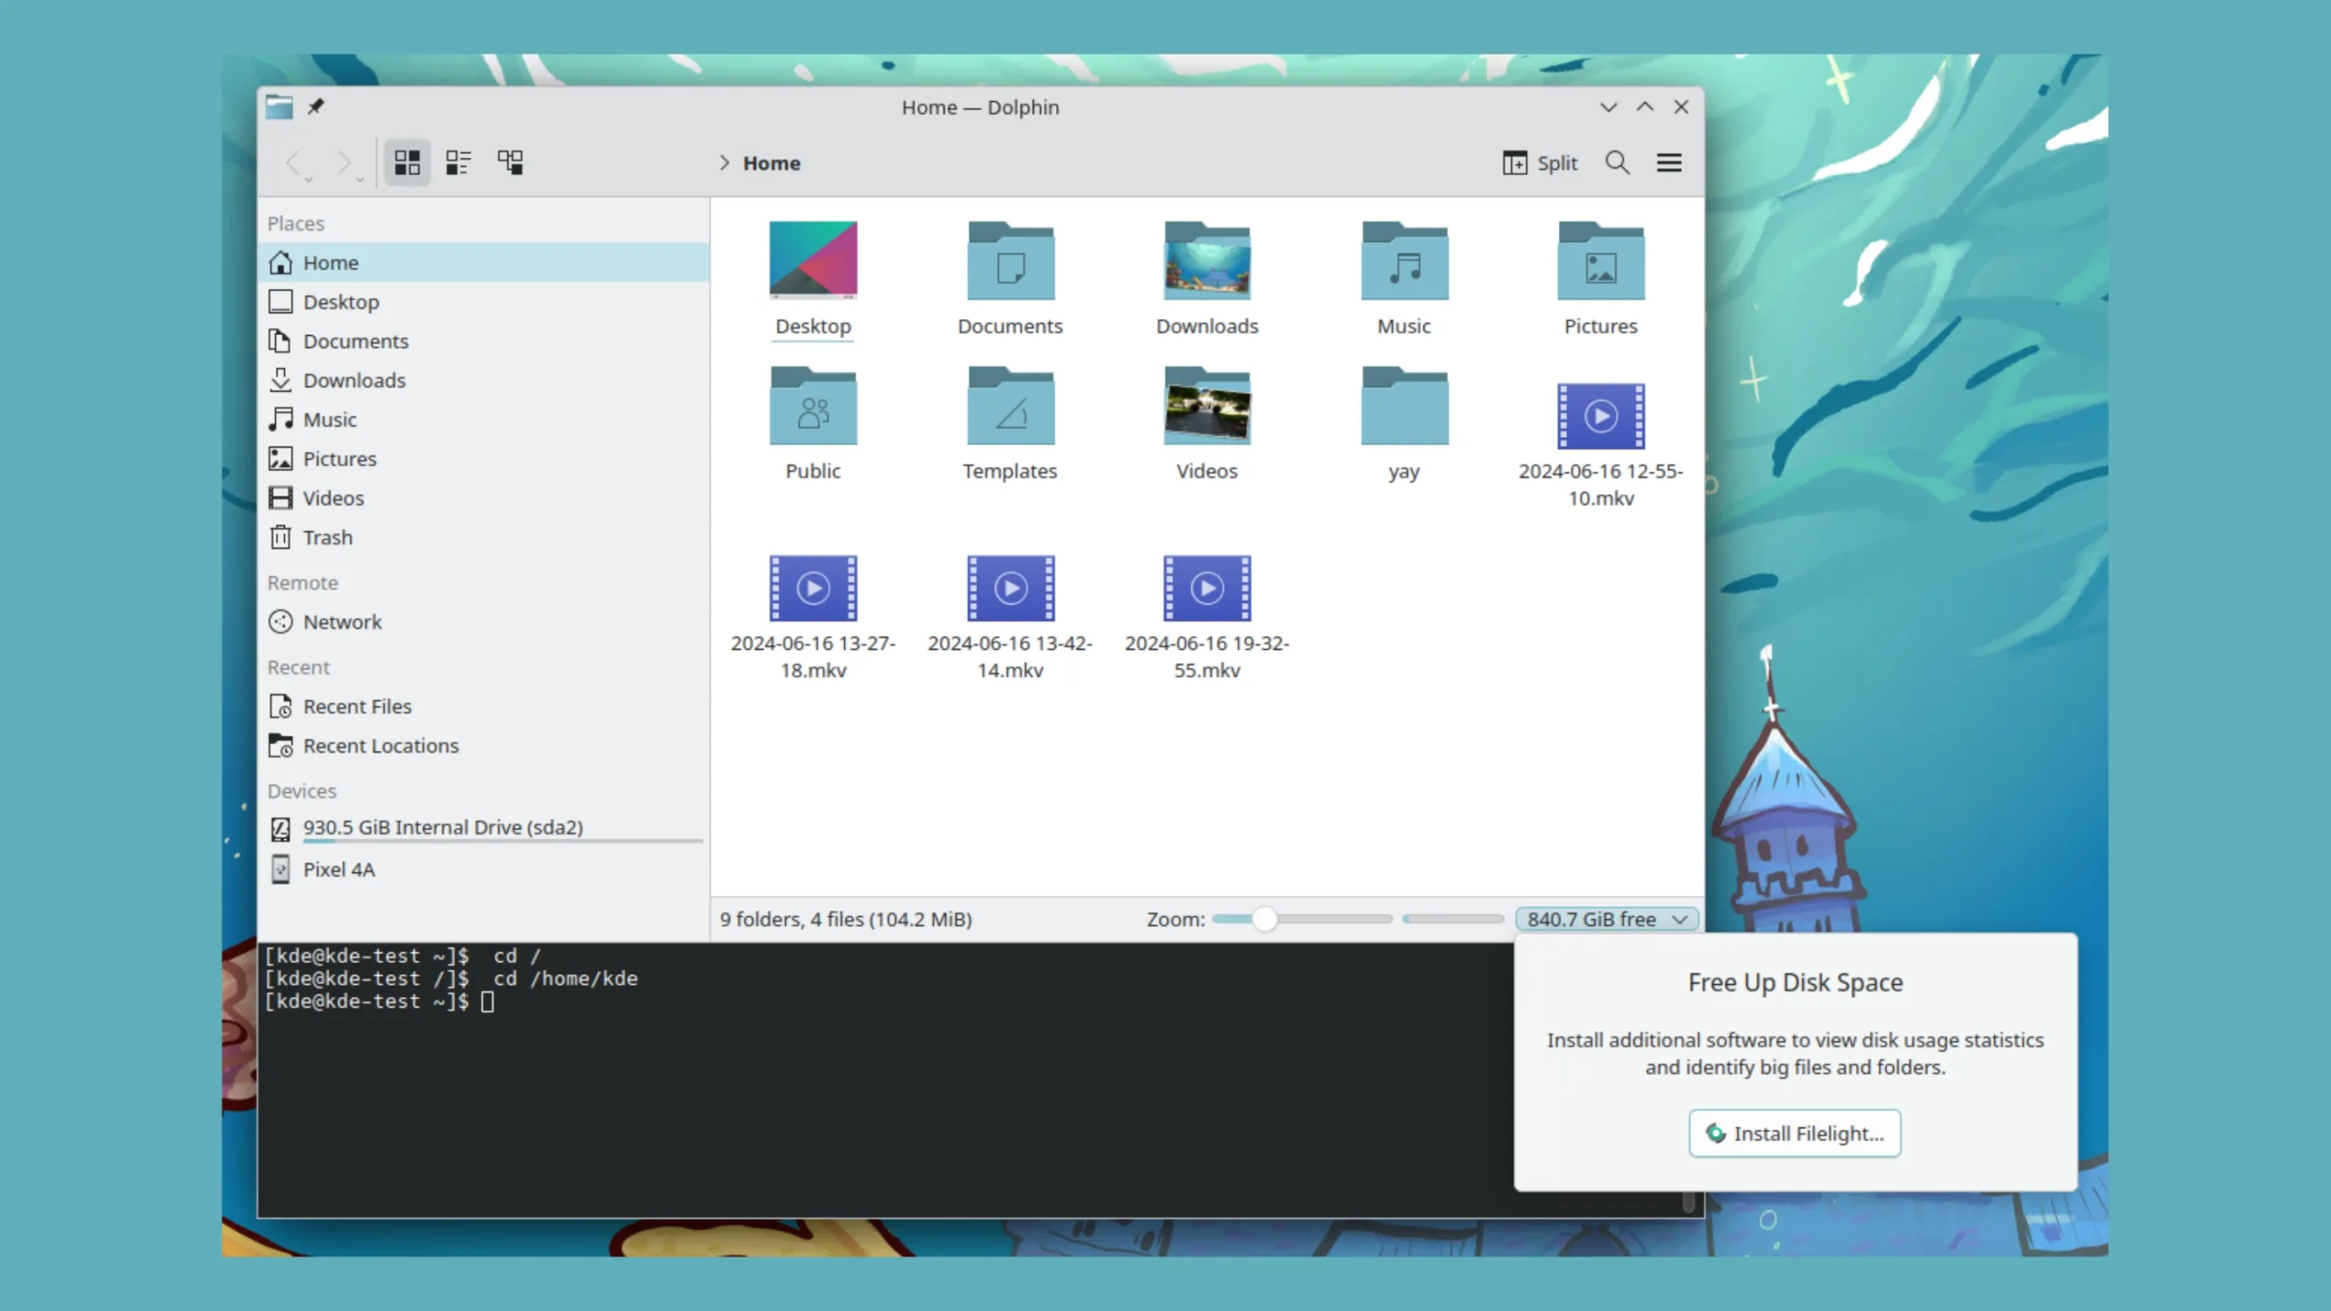Viewport: 2331px width, 1311px height.
Task: Click the free space capacity bar
Action: point(1453,920)
